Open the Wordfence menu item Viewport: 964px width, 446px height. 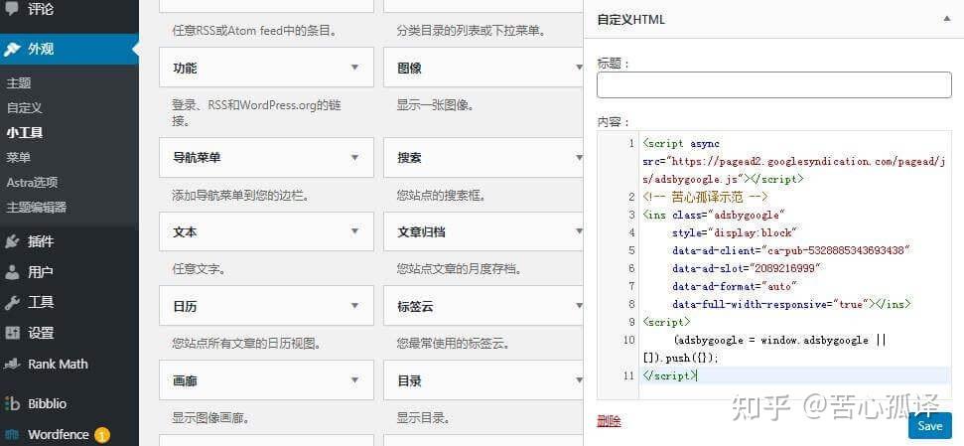(x=58, y=434)
